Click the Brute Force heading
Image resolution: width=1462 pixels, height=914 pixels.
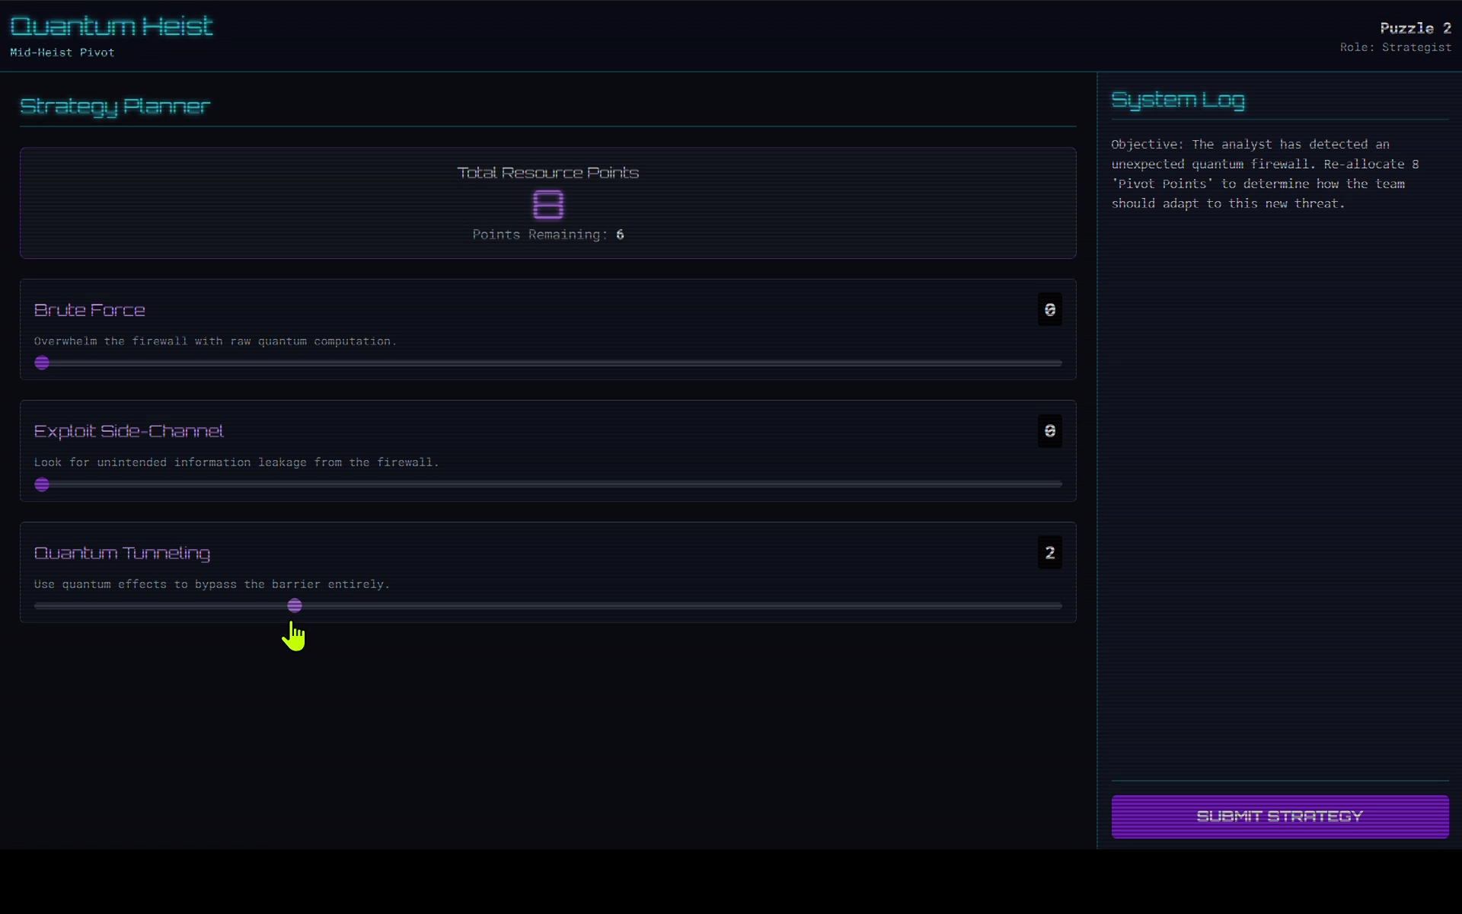pyautogui.click(x=90, y=310)
